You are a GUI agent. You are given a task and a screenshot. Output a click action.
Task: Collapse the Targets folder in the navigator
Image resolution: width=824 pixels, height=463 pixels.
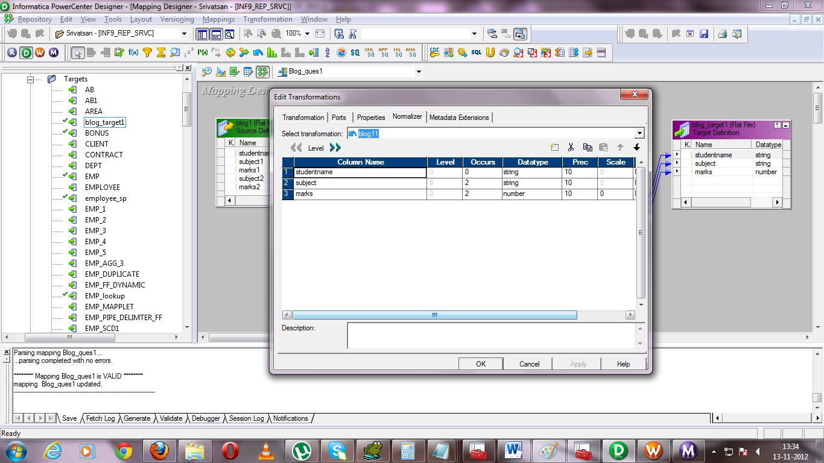[29, 78]
